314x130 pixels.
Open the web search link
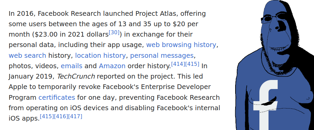27,55
